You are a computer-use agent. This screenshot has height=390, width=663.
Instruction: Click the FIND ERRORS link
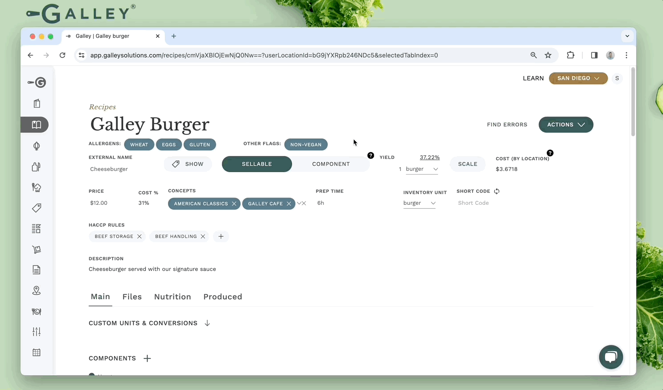click(x=507, y=125)
